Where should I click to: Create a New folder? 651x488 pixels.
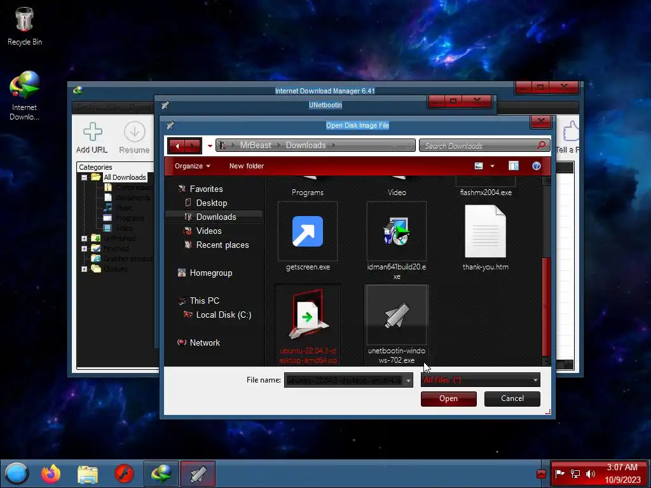pyautogui.click(x=246, y=166)
